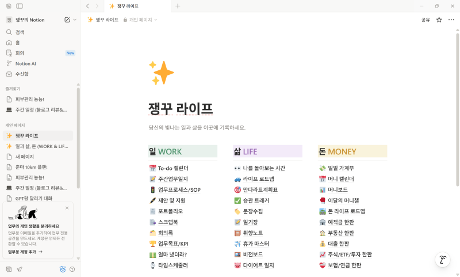Click the sparkles page icon

pos(162,73)
